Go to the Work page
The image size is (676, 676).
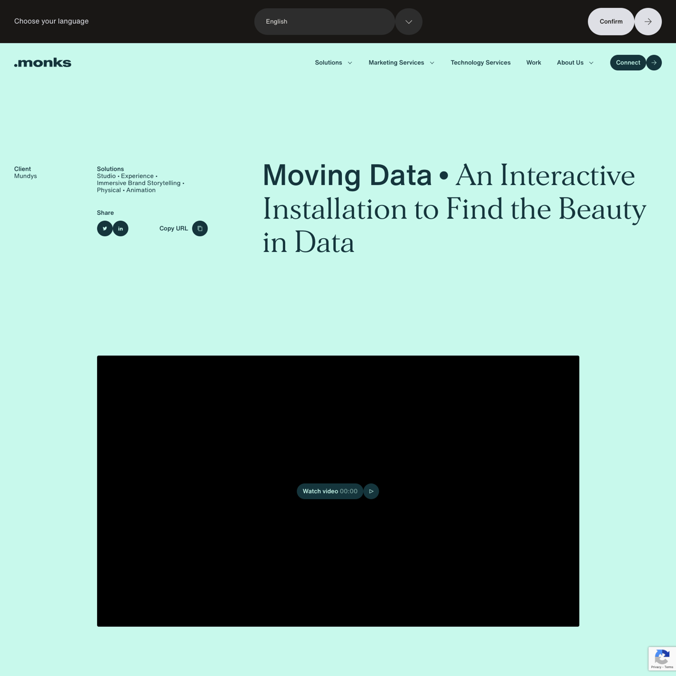click(533, 63)
